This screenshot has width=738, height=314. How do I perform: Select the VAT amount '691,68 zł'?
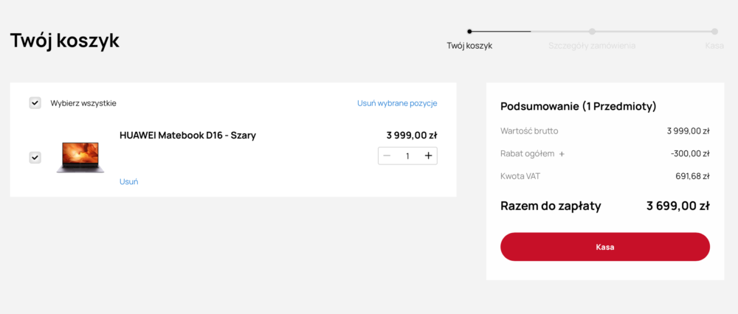pyautogui.click(x=692, y=176)
